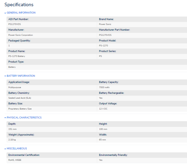Select the 2.18 kg weight value

pos(12,140)
